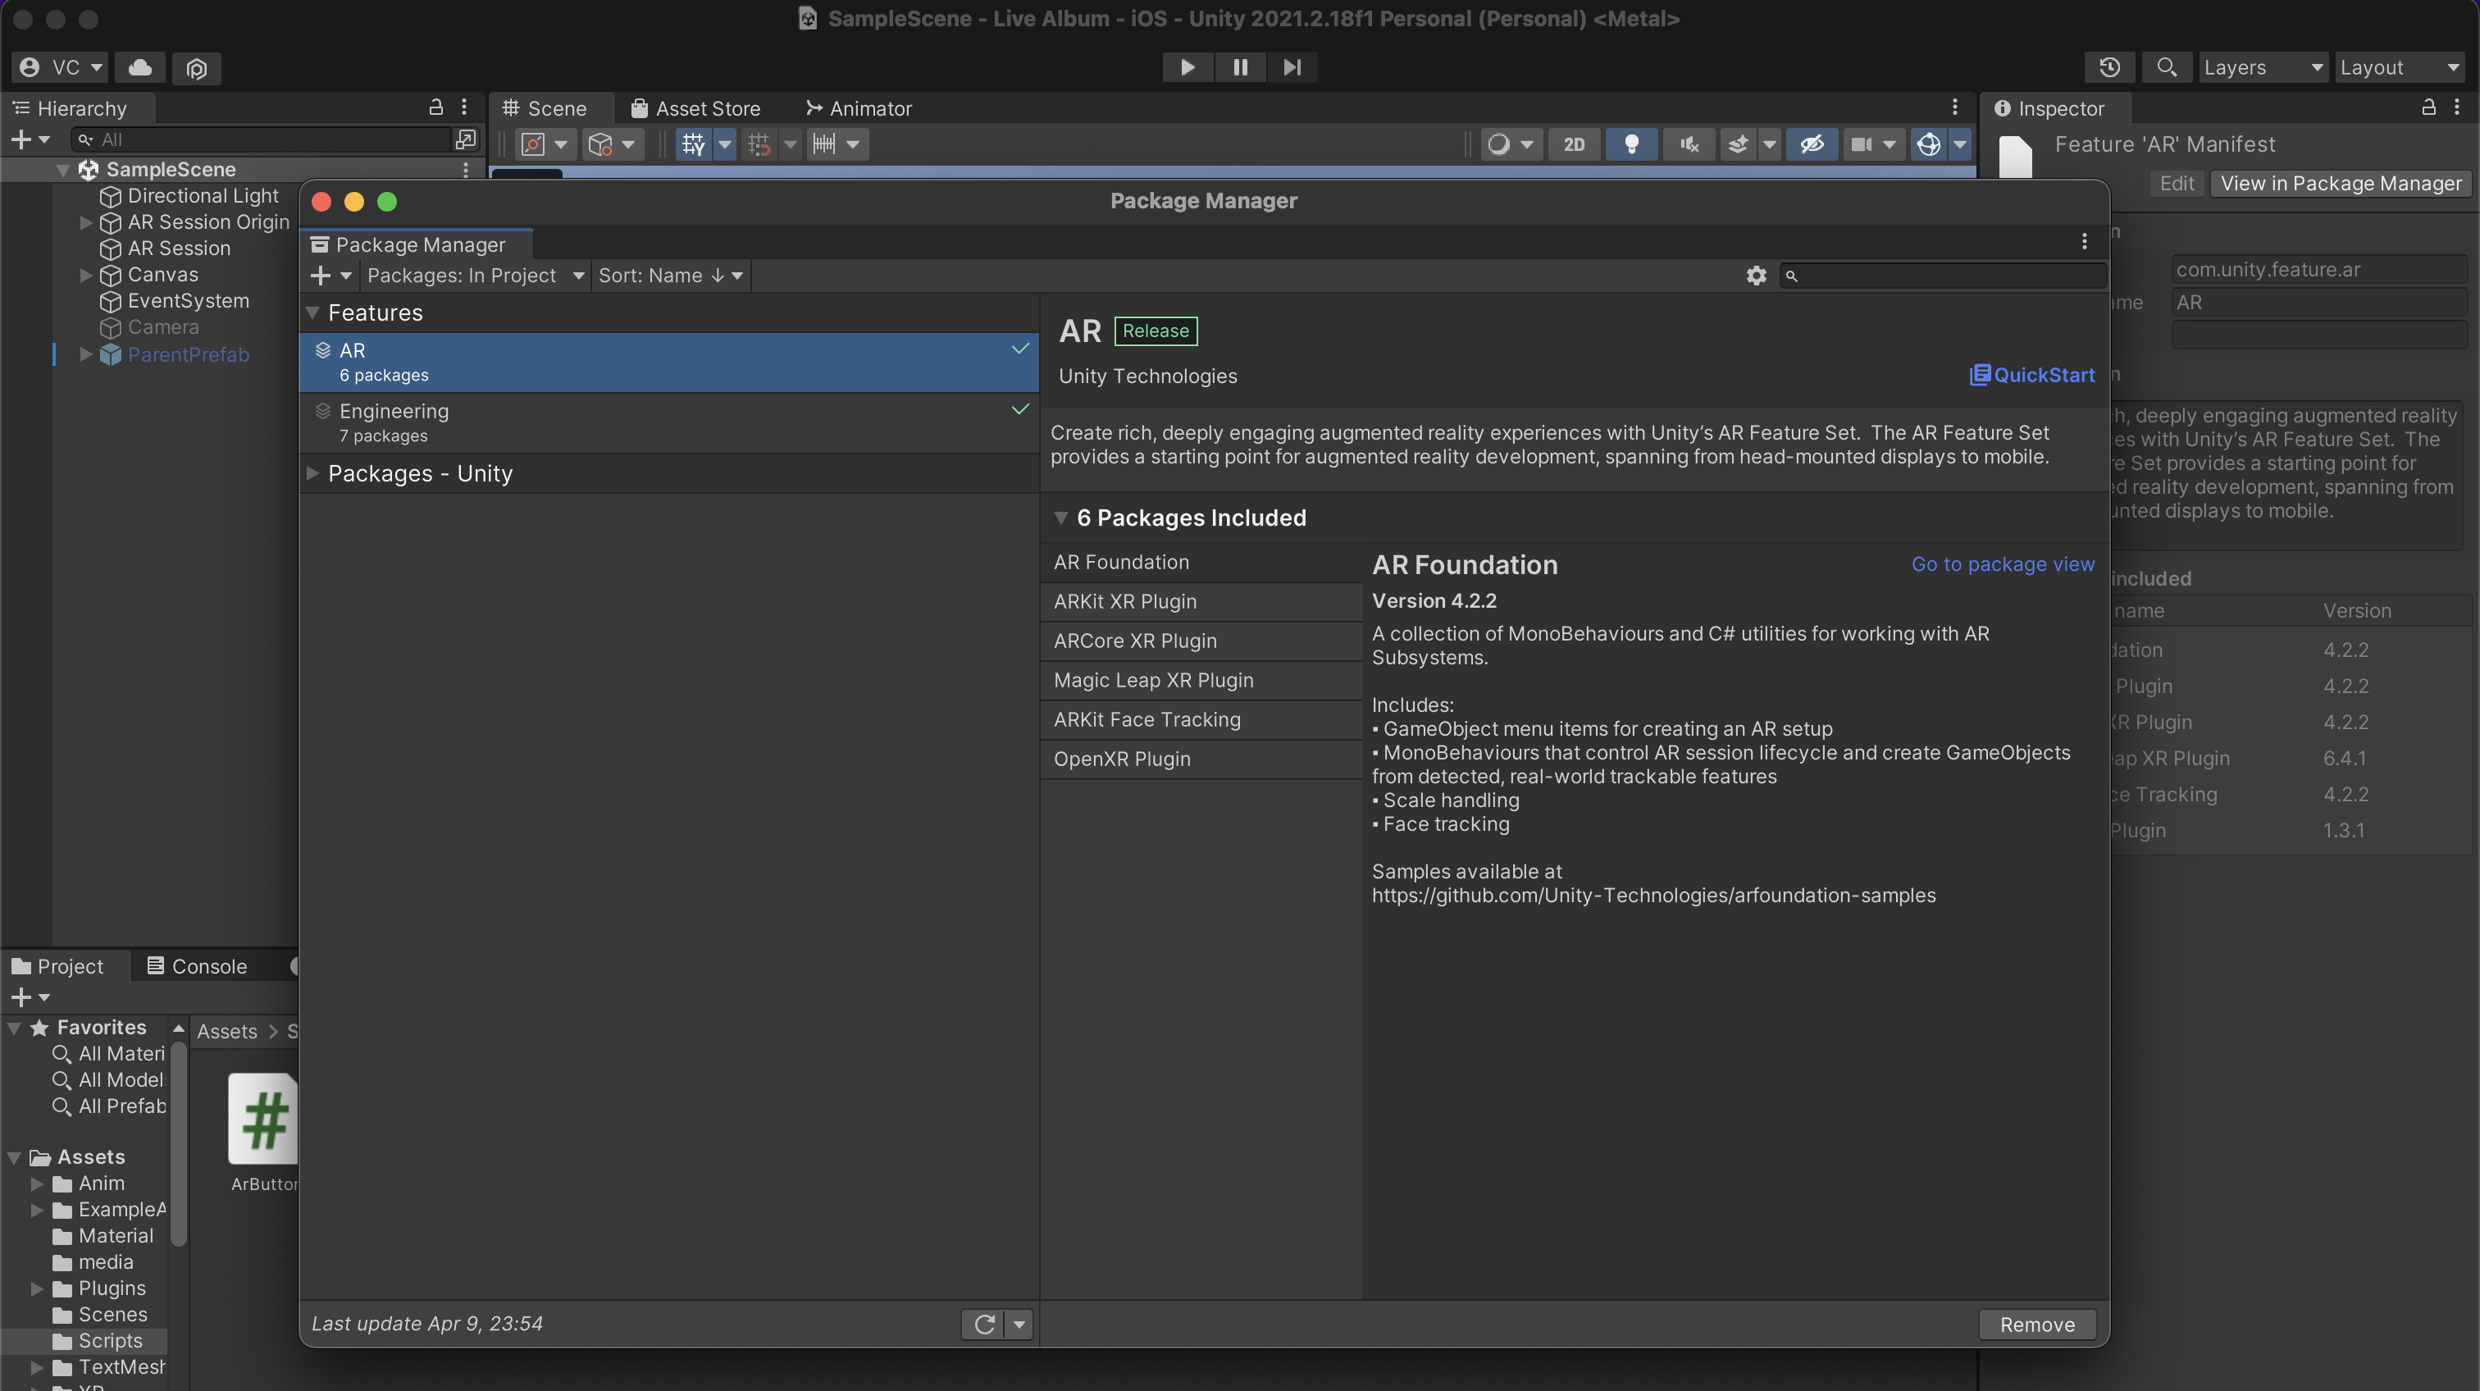Screen dimensions: 2480x1391
Task: Click Go to package view link
Action: 2003,564
